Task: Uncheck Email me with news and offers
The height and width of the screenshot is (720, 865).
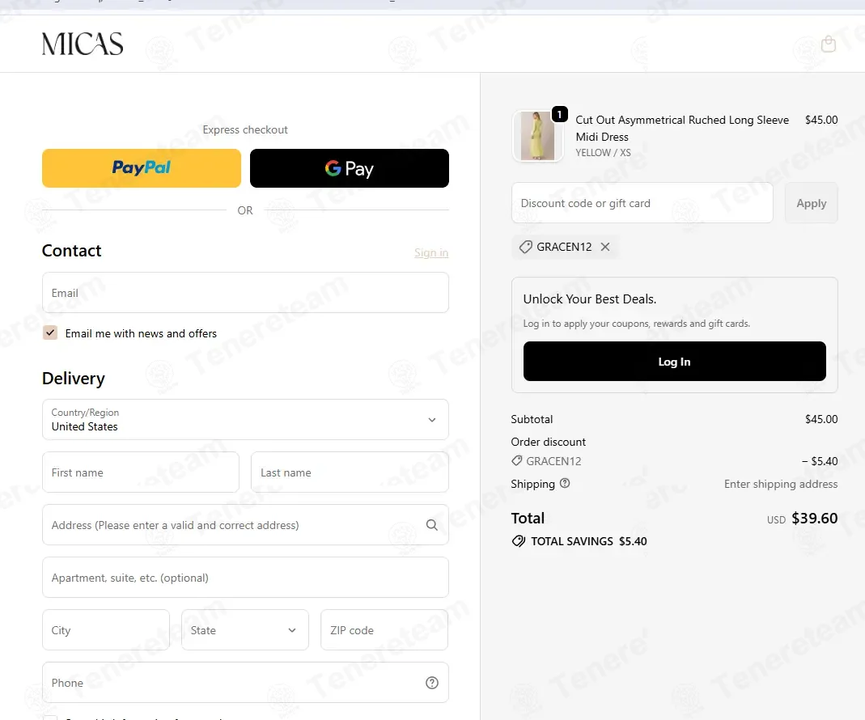Action: [x=50, y=332]
